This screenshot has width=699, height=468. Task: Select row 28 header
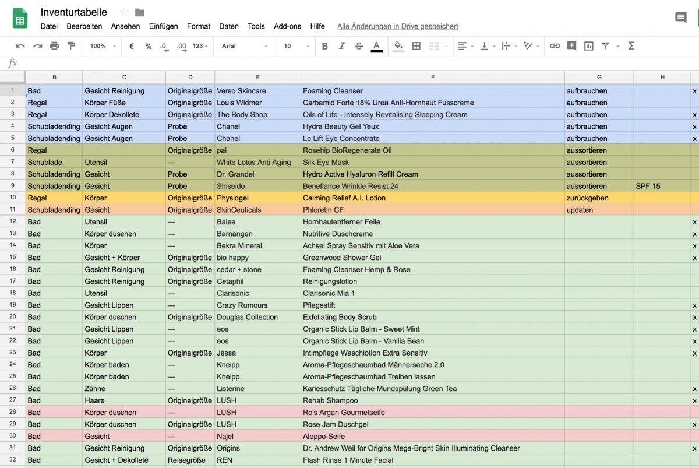click(x=13, y=413)
